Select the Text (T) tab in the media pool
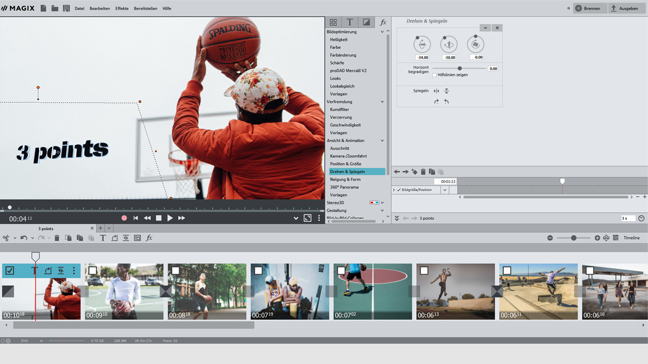648x364 pixels. pyautogui.click(x=349, y=22)
